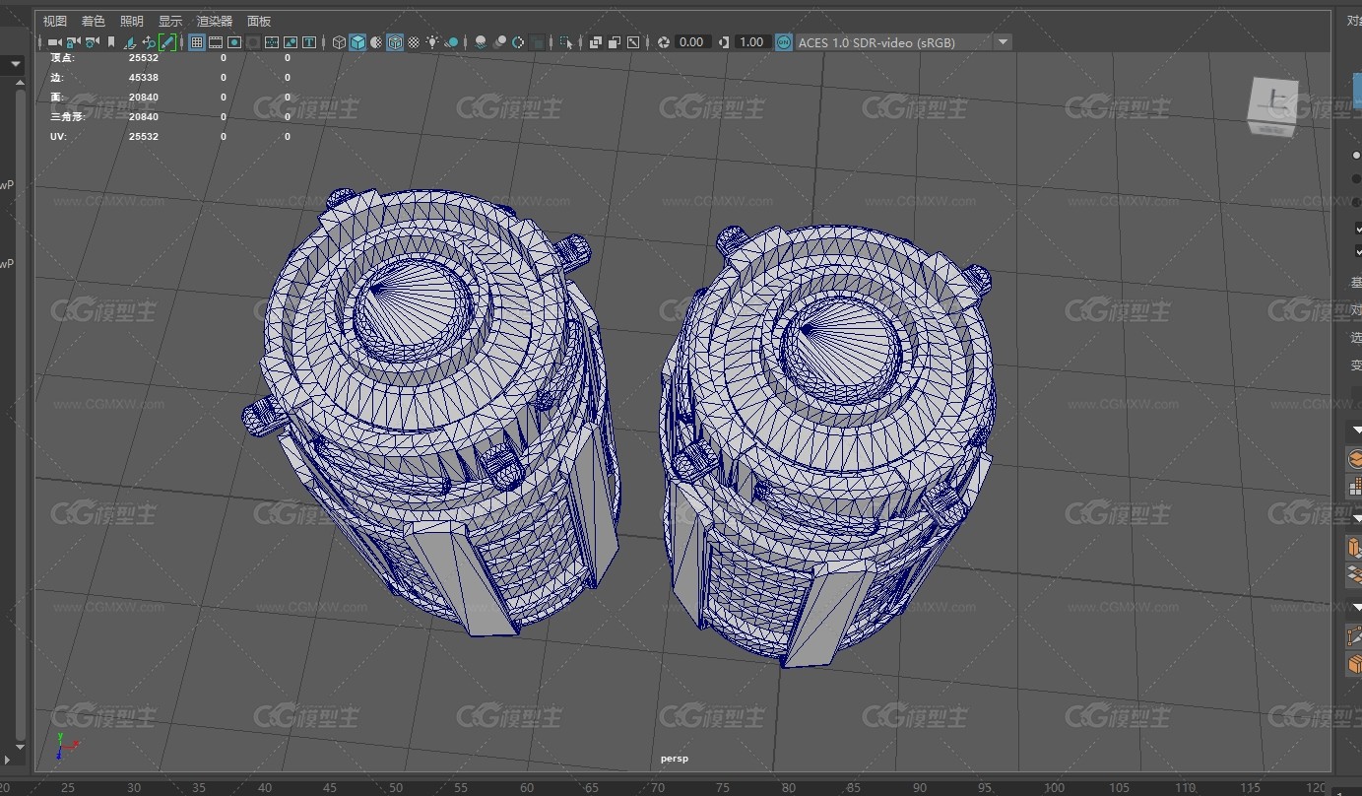
Task: Open the 照明 menu
Action: point(131,21)
